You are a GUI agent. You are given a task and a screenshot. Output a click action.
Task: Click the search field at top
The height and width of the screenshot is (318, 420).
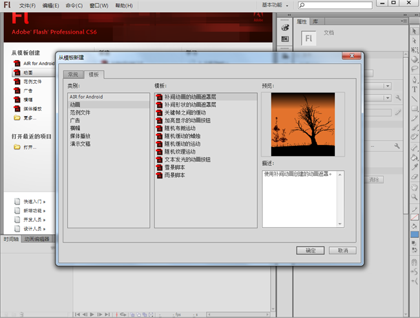(335, 5)
